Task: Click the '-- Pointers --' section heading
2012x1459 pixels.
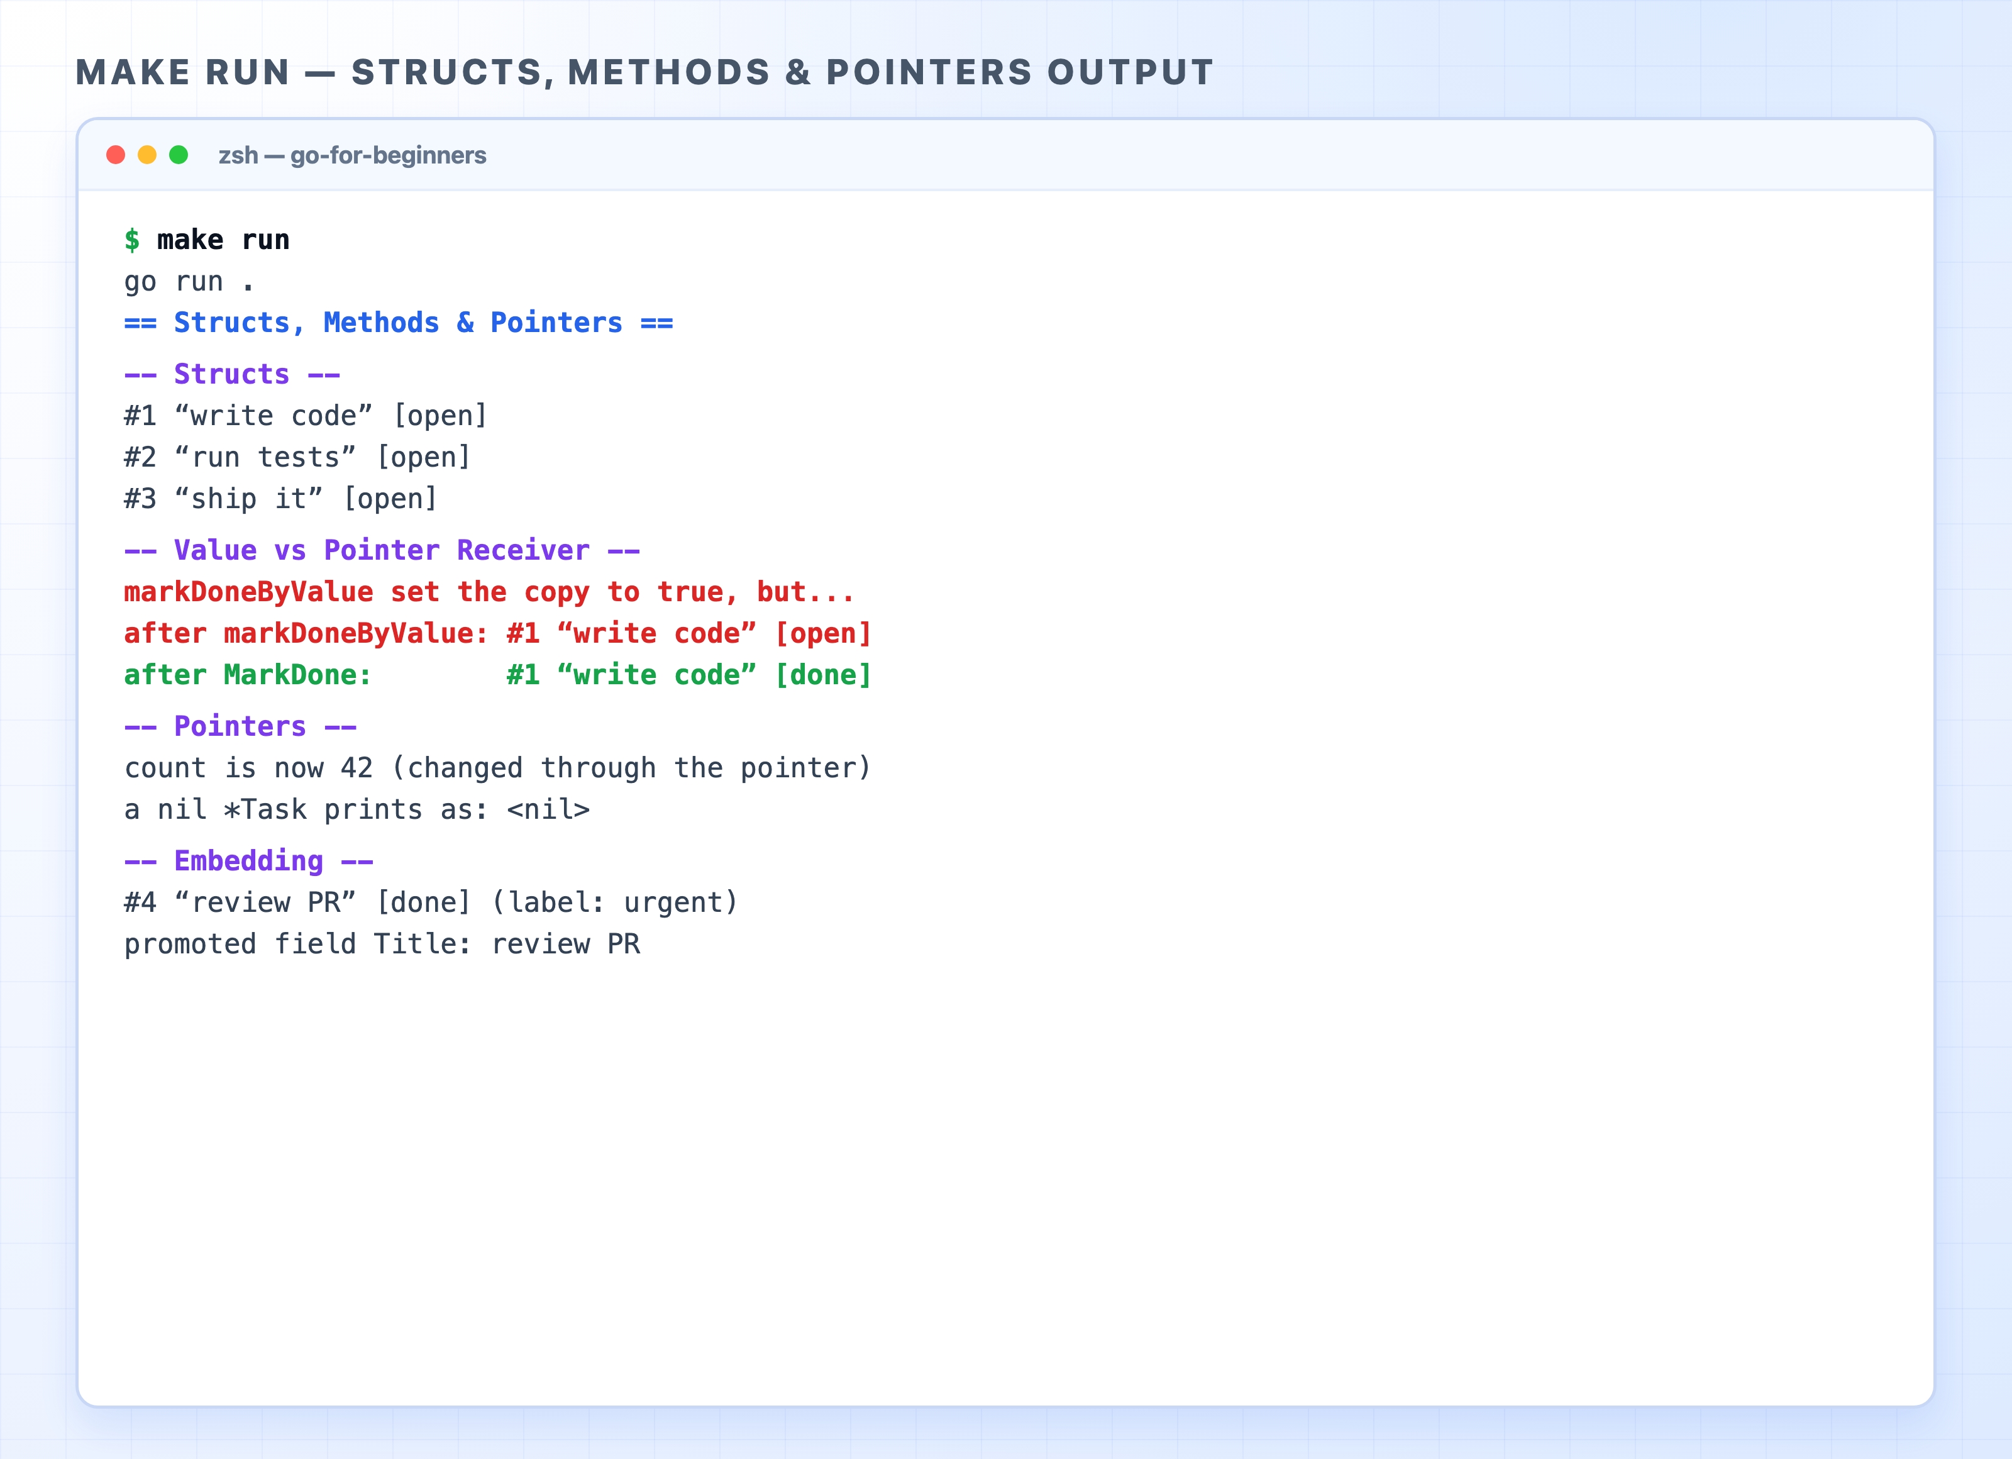Action: pos(240,727)
